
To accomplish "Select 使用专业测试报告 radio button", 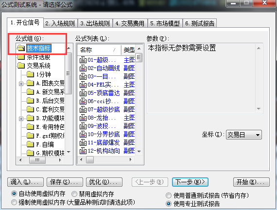I will click(x=169, y=204).
